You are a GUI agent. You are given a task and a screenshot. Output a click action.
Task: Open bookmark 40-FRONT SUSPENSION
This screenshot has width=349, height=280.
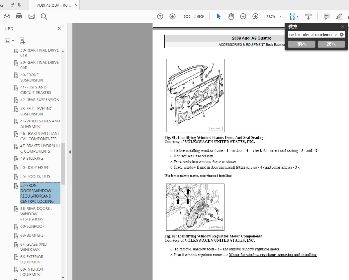coord(32,77)
